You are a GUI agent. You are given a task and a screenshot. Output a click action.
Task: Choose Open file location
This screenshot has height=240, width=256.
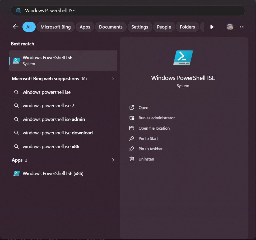click(x=154, y=128)
